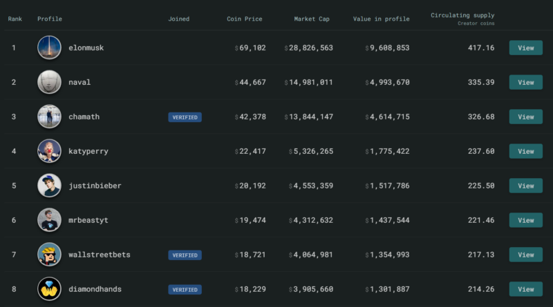Image resolution: width=553 pixels, height=307 pixels.
Task: Click coin price $69,102
Action: 250,48
